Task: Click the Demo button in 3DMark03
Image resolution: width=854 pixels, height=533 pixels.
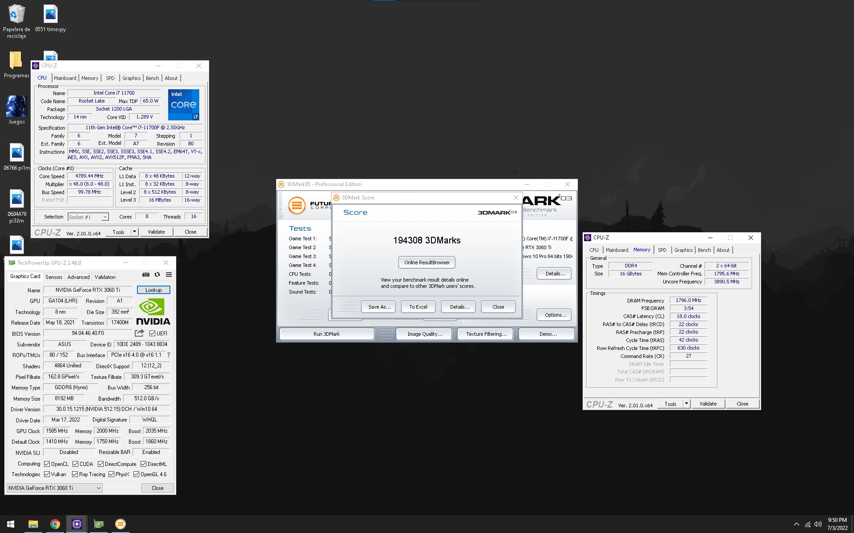Action: tap(548, 334)
